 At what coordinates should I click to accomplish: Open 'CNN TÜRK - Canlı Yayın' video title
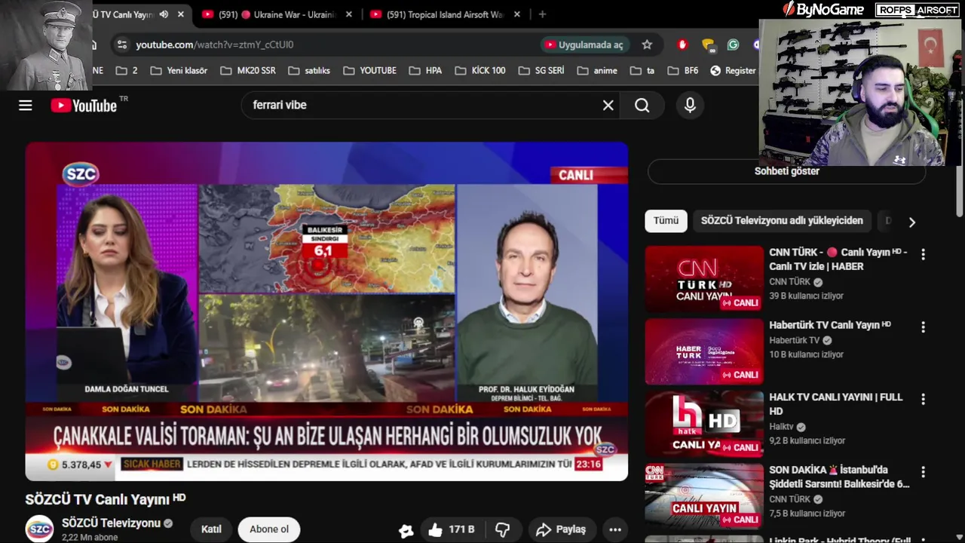pyautogui.click(x=838, y=259)
